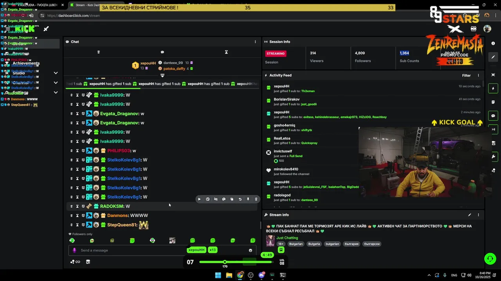Open the stream info icon in right sidebar

tap(493, 43)
